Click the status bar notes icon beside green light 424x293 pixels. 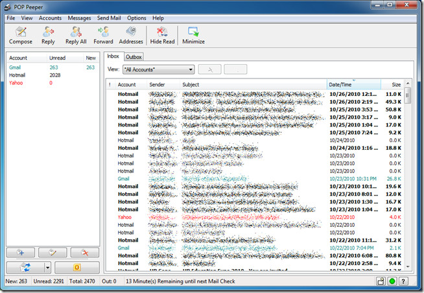[381, 281]
